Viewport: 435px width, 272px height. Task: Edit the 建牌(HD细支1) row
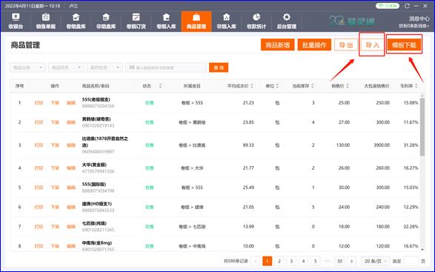pyautogui.click(x=71, y=207)
